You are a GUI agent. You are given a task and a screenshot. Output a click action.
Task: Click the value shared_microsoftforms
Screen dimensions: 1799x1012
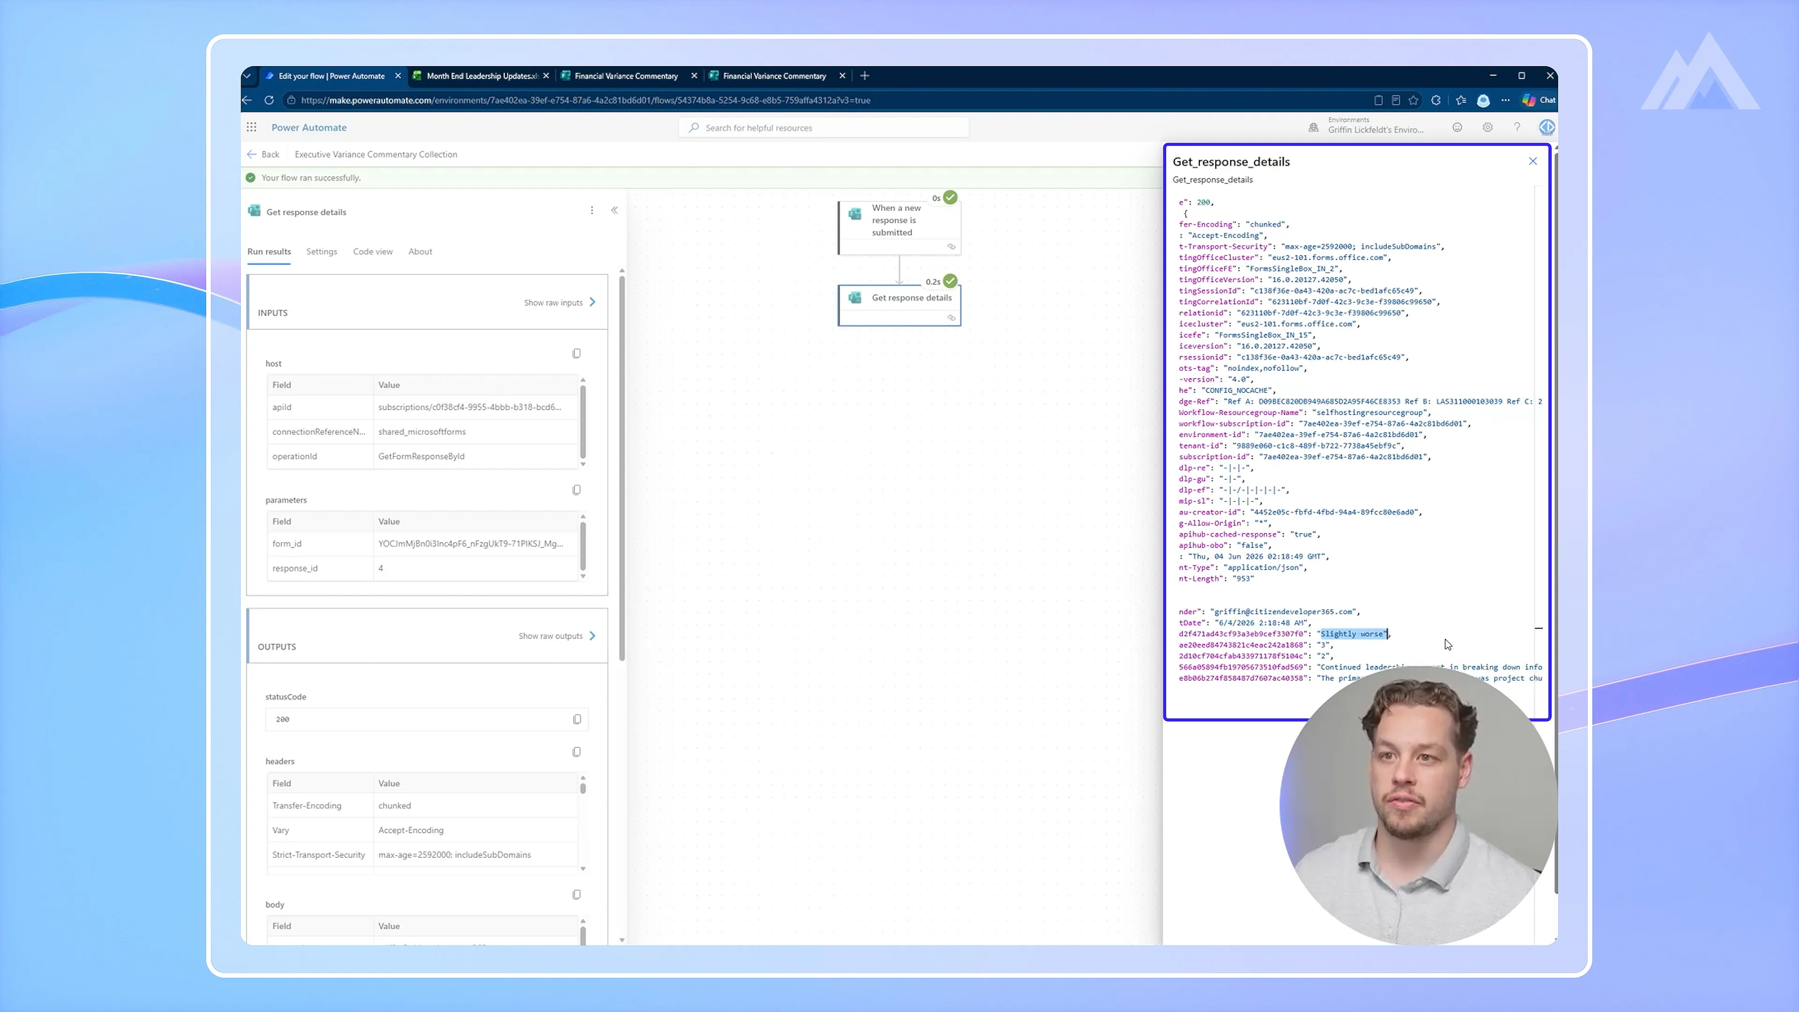click(422, 432)
